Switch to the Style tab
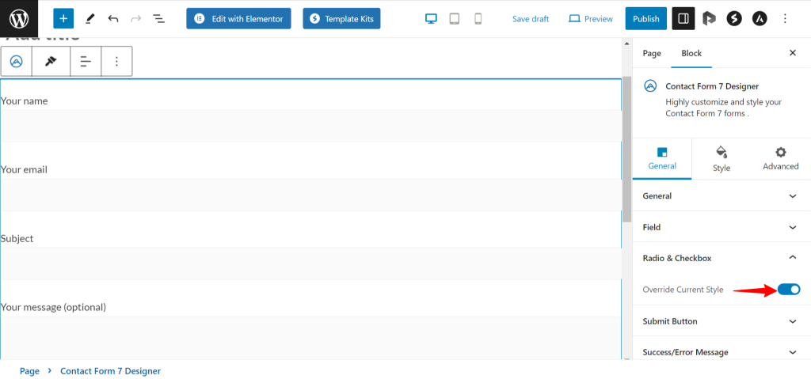This screenshot has width=811, height=379. [721, 159]
